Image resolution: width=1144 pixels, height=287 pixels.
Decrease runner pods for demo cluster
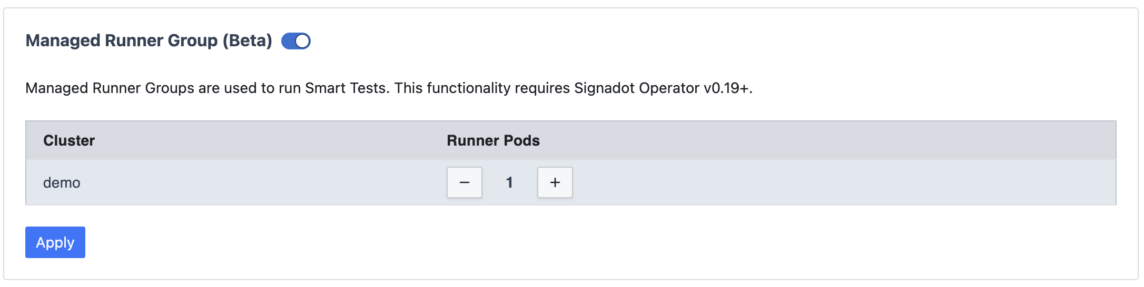tap(464, 182)
